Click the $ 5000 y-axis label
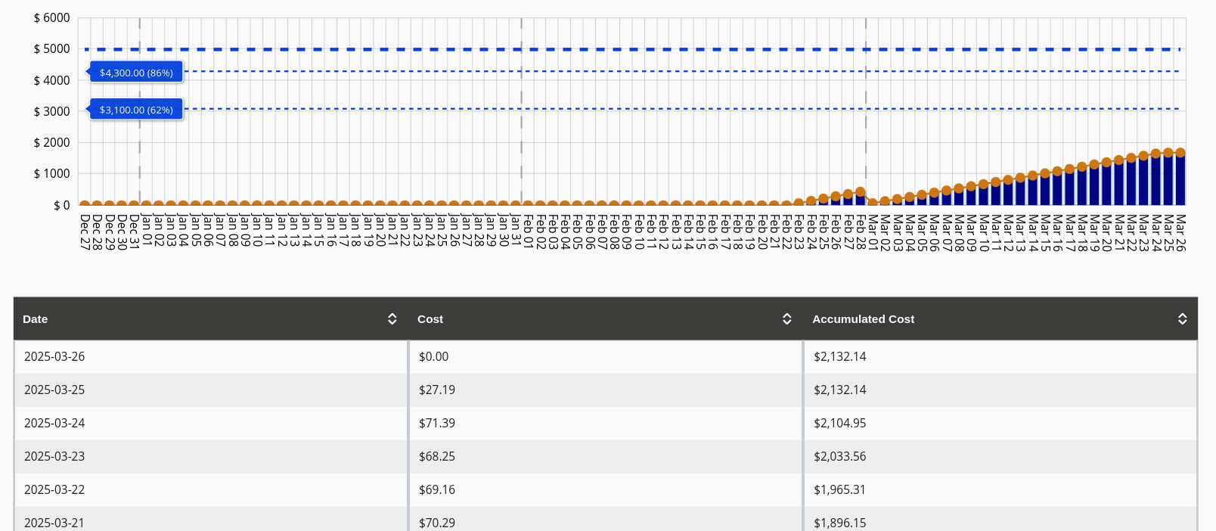This screenshot has width=1216, height=531. point(51,49)
